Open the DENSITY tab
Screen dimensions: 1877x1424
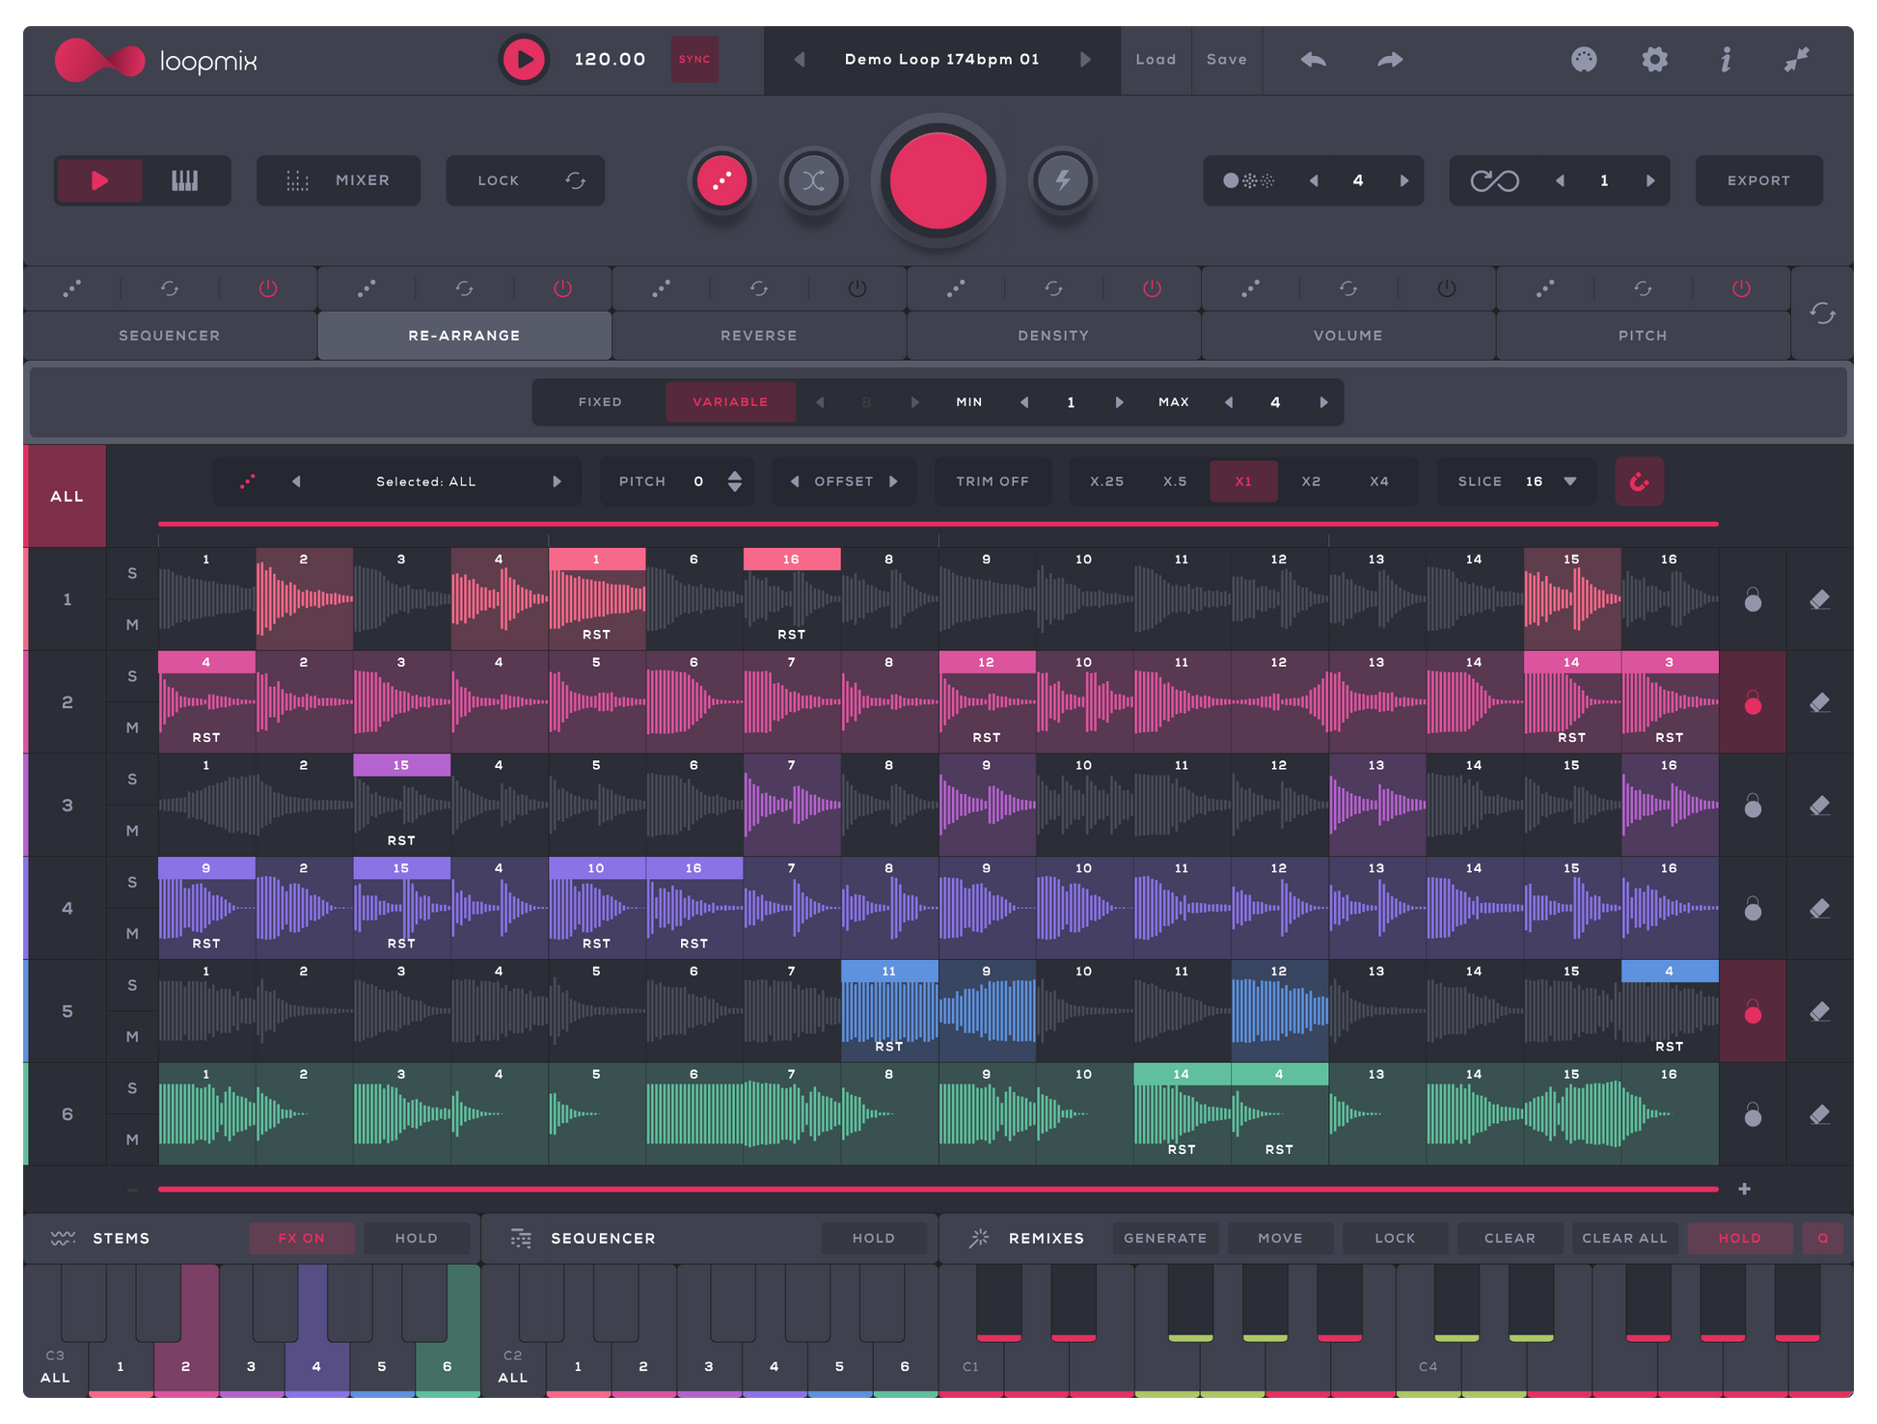[1053, 336]
